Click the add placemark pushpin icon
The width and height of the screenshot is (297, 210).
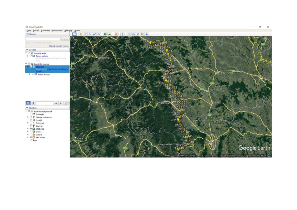[x=81, y=34]
